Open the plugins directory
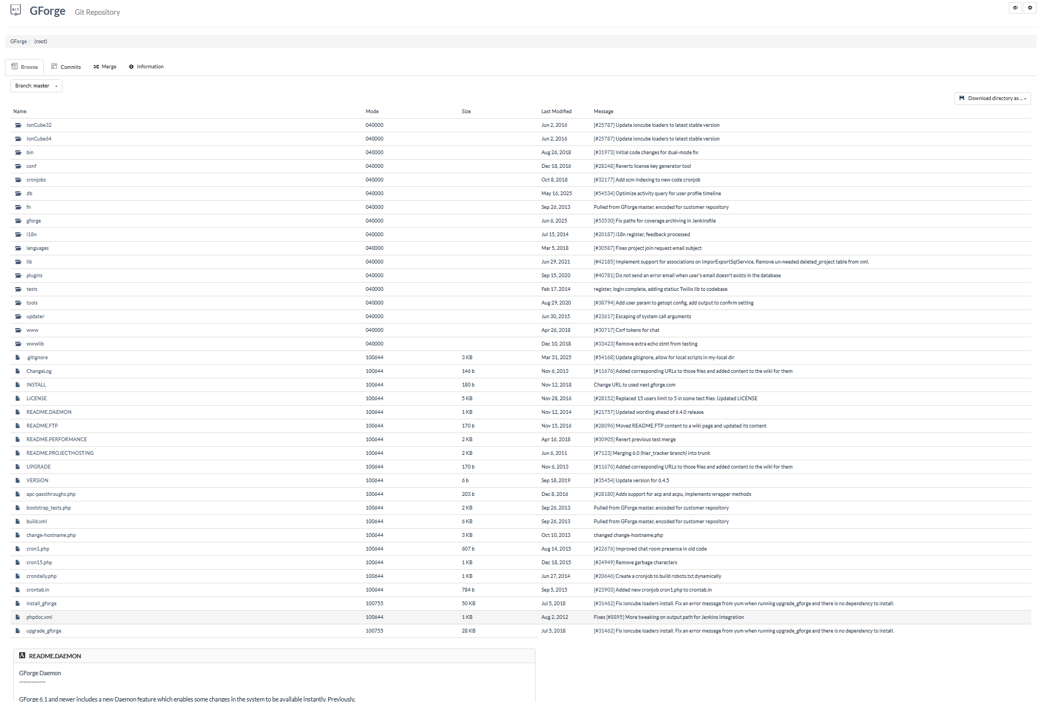The width and height of the screenshot is (1041, 702). coord(34,276)
